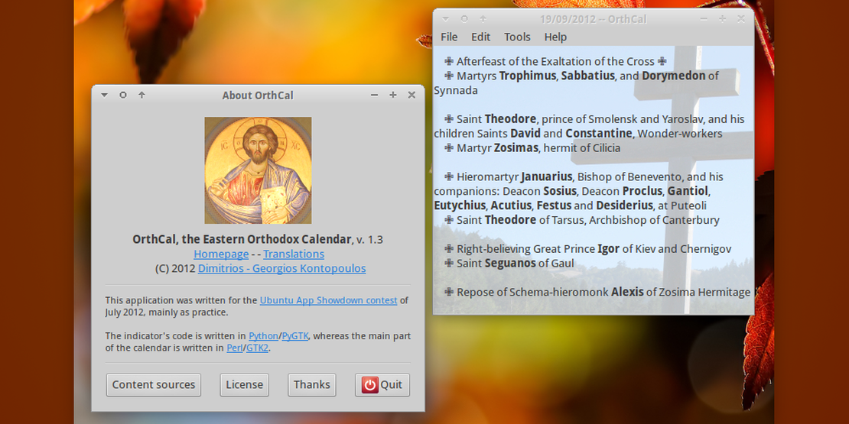Click the Dimitrios - Georgios Kontopoulos link
Image resolution: width=849 pixels, height=424 pixels.
(x=281, y=268)
